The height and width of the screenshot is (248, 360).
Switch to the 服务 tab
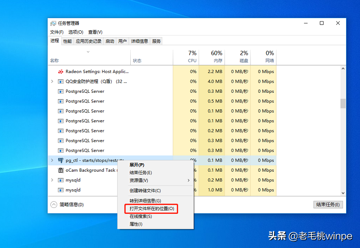[157, 41]
